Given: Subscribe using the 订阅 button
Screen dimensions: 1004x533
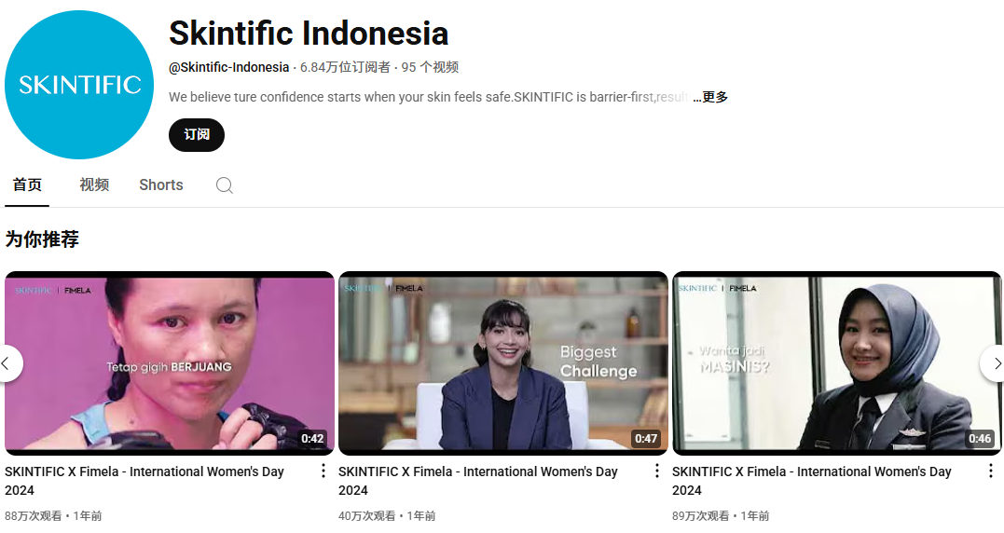Looking at the screenshot, I should (197, 135).
